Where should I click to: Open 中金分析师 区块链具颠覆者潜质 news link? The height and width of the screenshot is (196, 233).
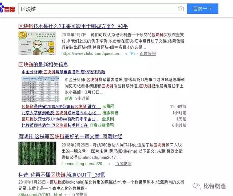[63, 72]
